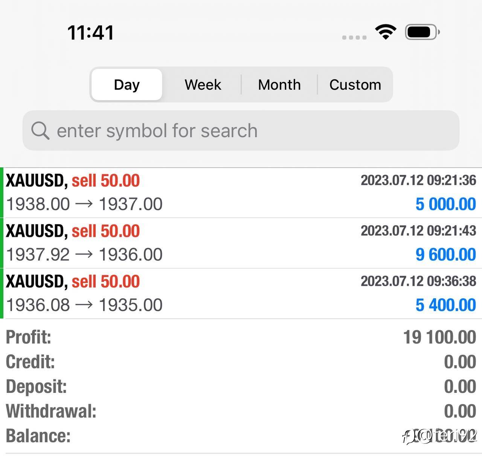
Task: Tap the total Profit 19 100.00 amount
Action: pyautogui.click(x=439, y=337)
